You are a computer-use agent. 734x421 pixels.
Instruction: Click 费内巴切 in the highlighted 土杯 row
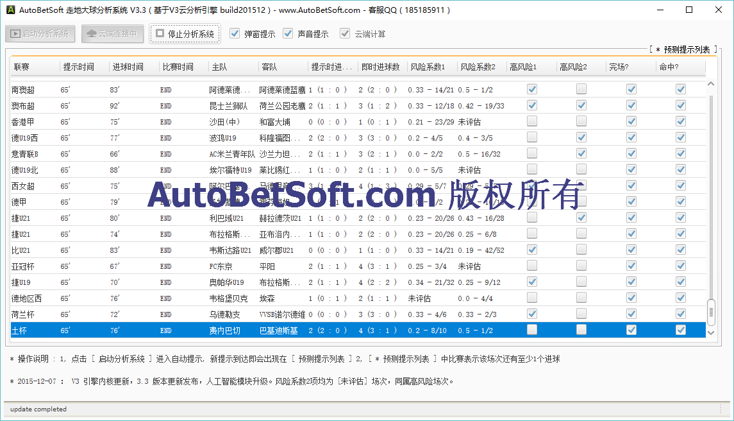(x=225, y=331)
